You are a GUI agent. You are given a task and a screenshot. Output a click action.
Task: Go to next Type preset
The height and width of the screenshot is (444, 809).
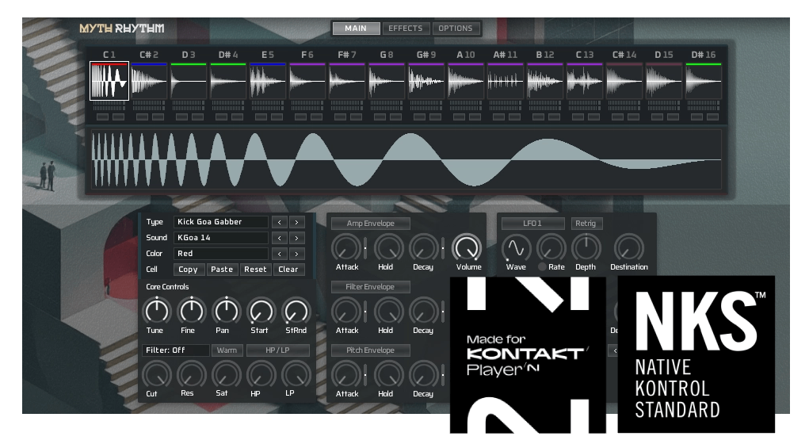pyautogui.click(x=296, y=222)
